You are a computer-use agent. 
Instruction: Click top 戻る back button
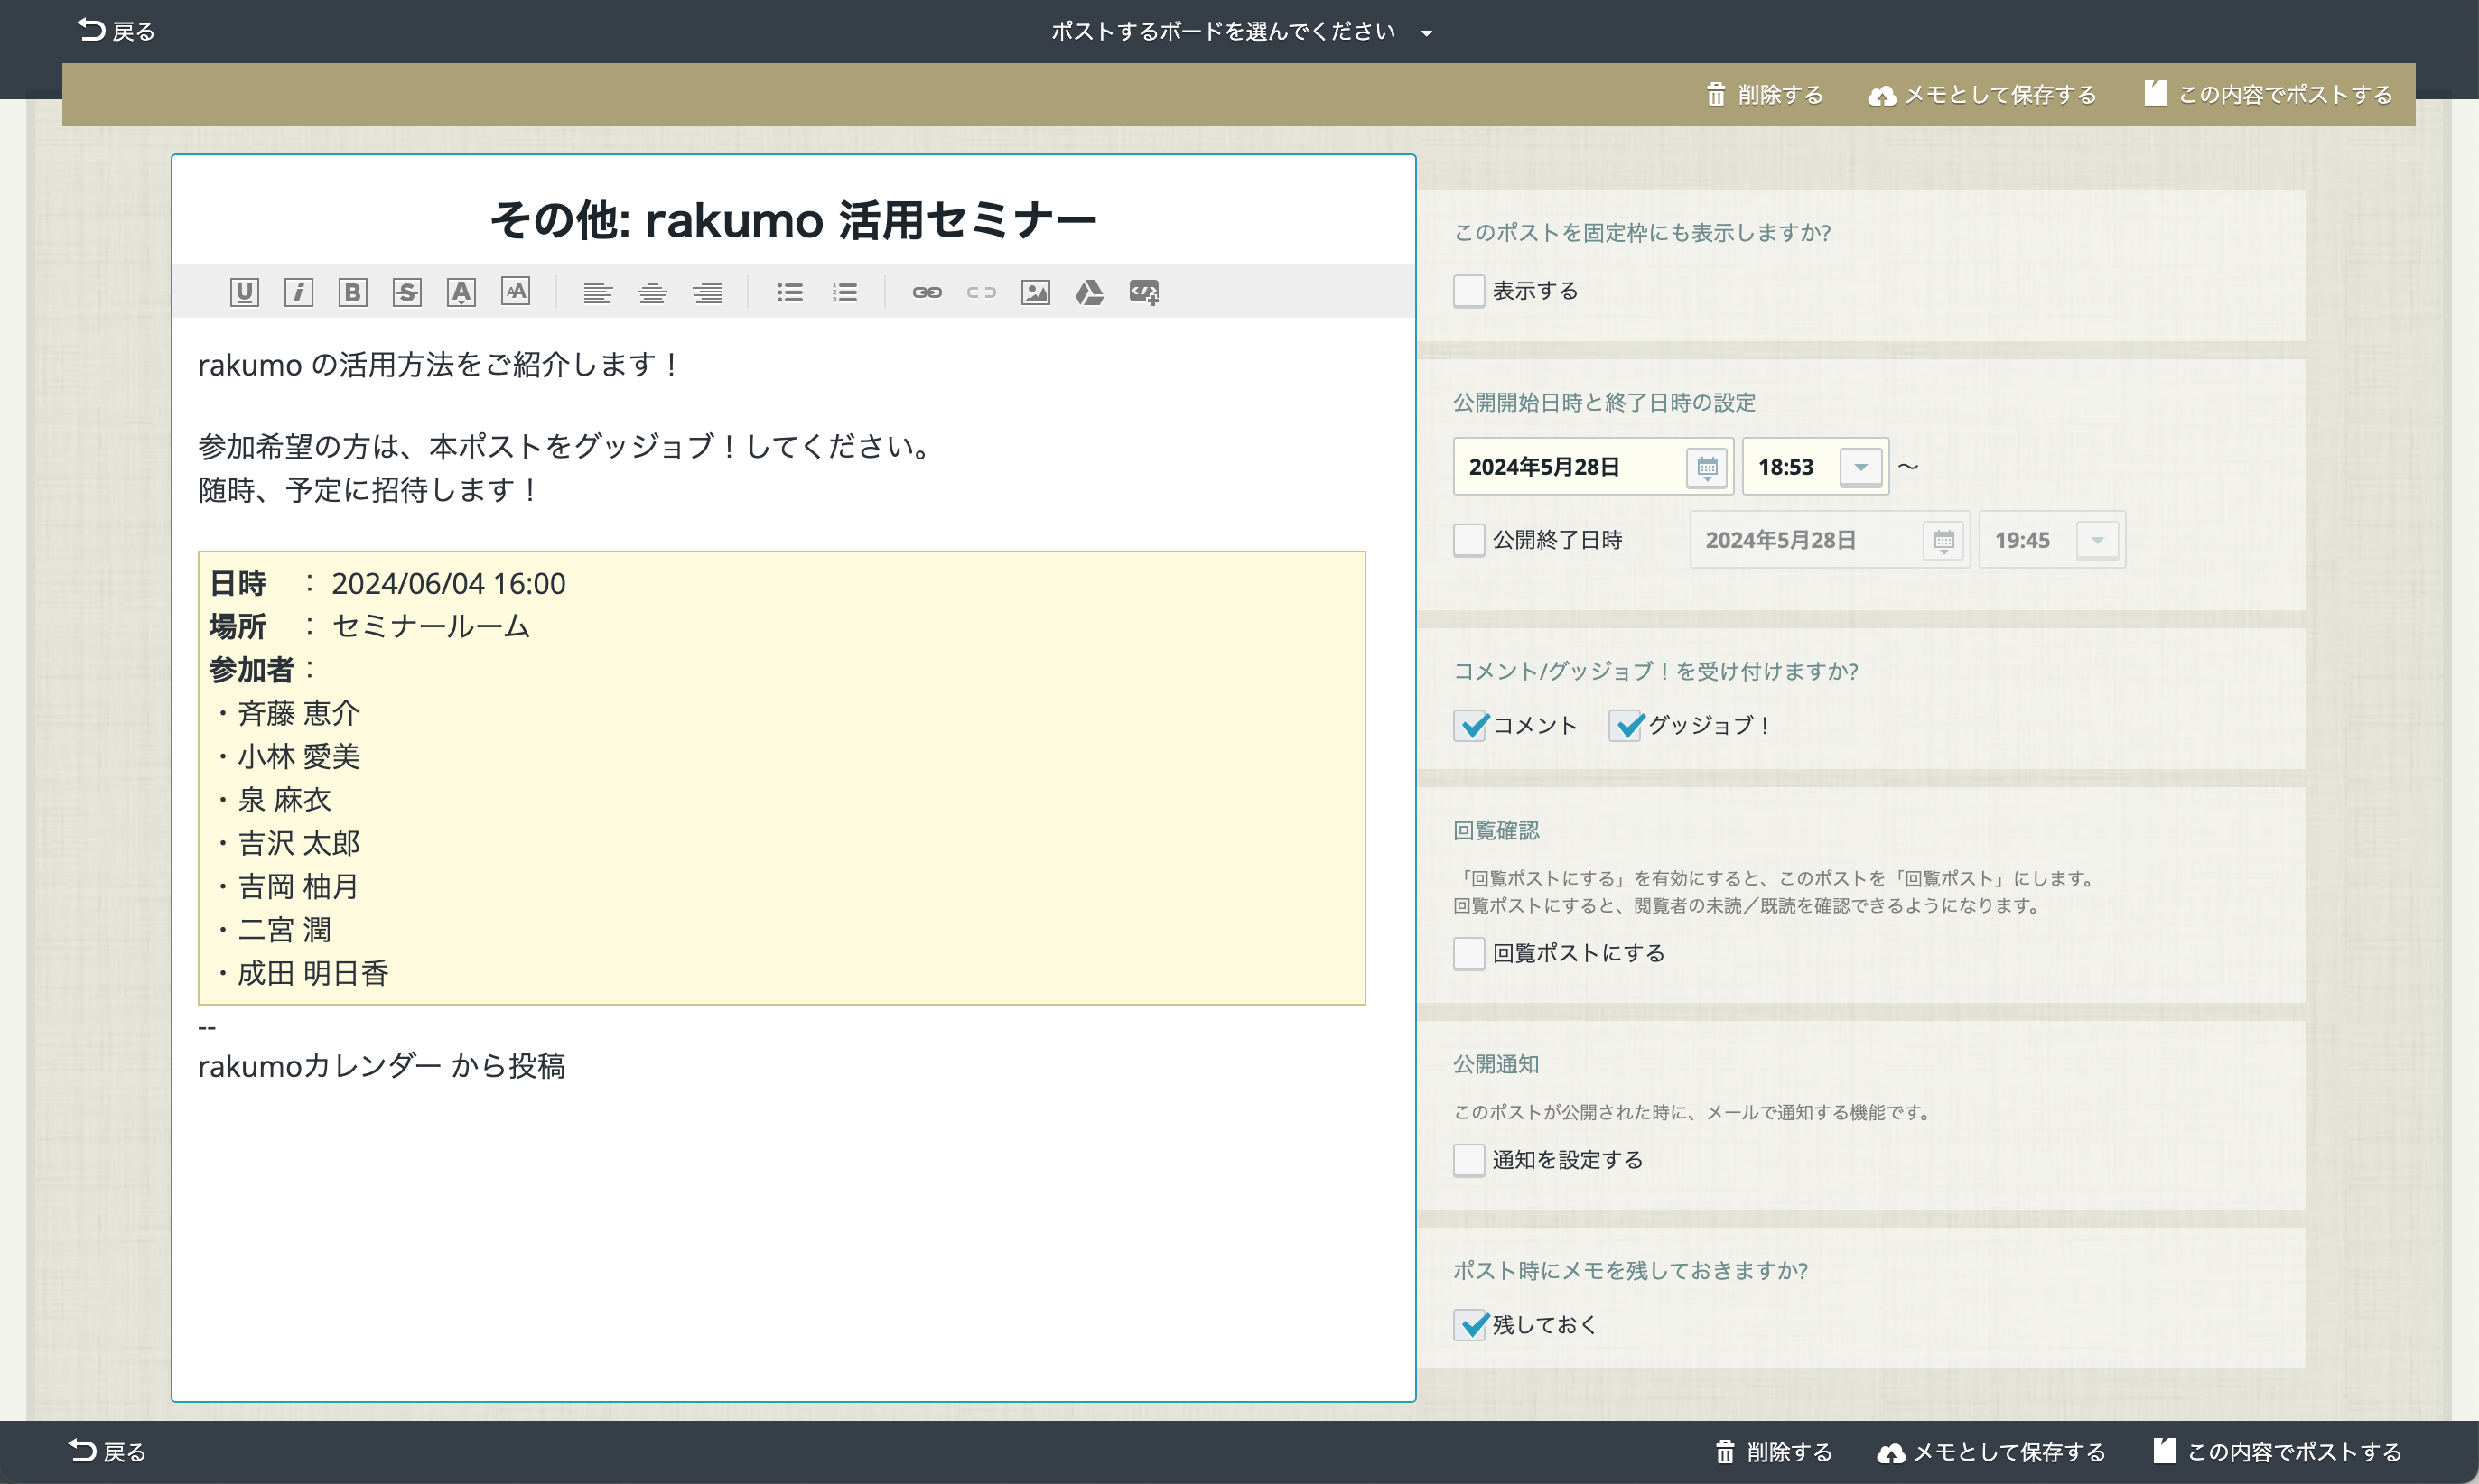(116, 31)
